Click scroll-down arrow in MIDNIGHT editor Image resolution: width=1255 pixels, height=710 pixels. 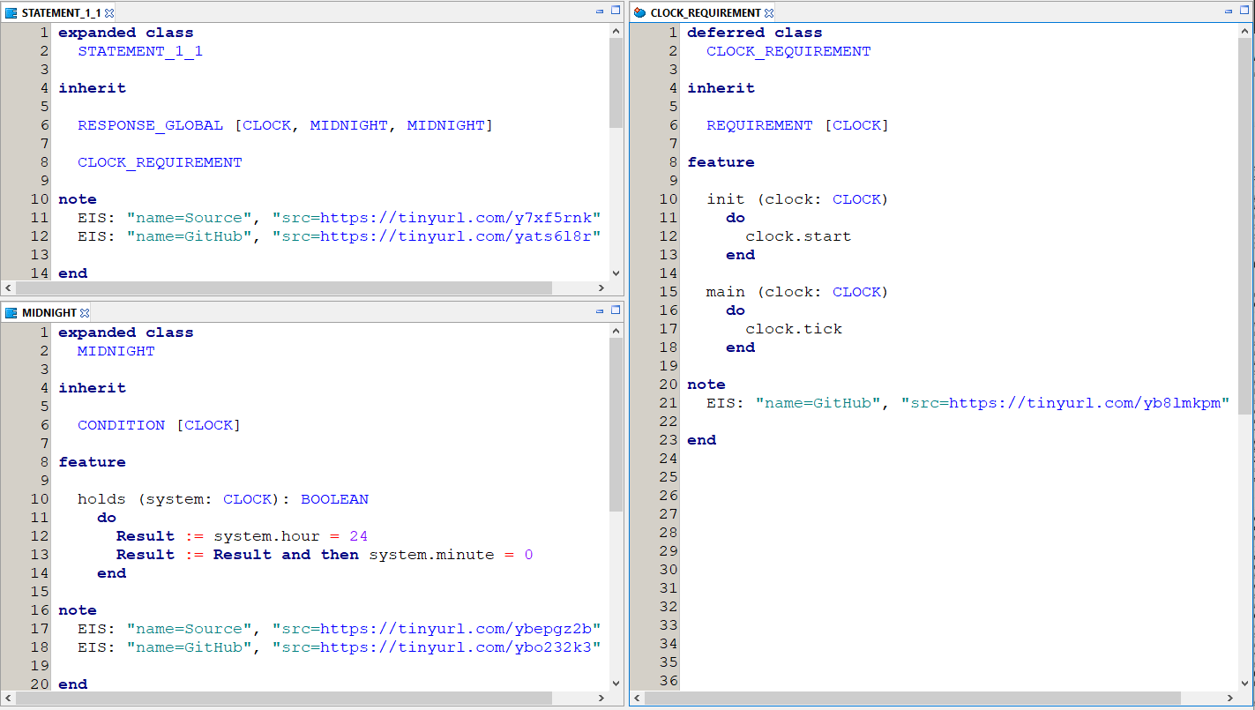(616, 684)
